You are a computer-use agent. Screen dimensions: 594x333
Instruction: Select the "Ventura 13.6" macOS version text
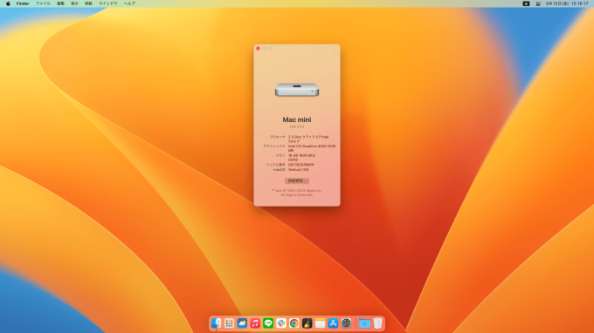click(x=298, y=170)
